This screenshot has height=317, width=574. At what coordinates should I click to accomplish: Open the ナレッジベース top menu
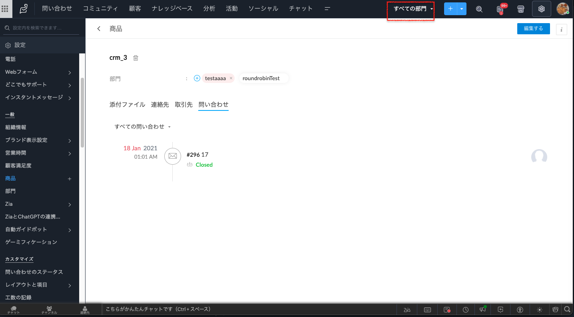172,9
